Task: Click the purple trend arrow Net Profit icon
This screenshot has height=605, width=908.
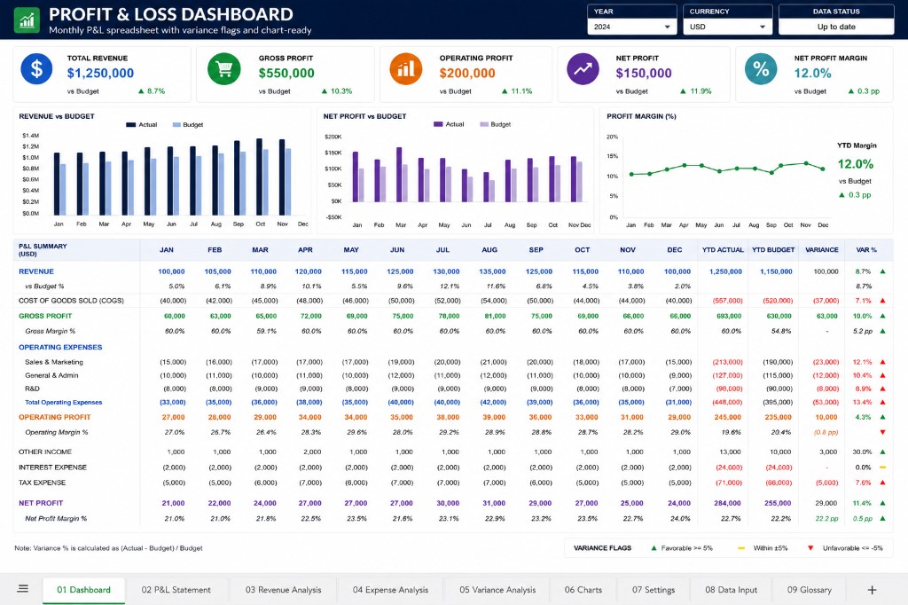Action: tap(583, 69)
